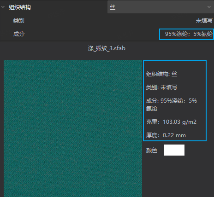Collapse the 组织结构 section chevron
This screenshot has height=197, width=214.
(3, 7)
